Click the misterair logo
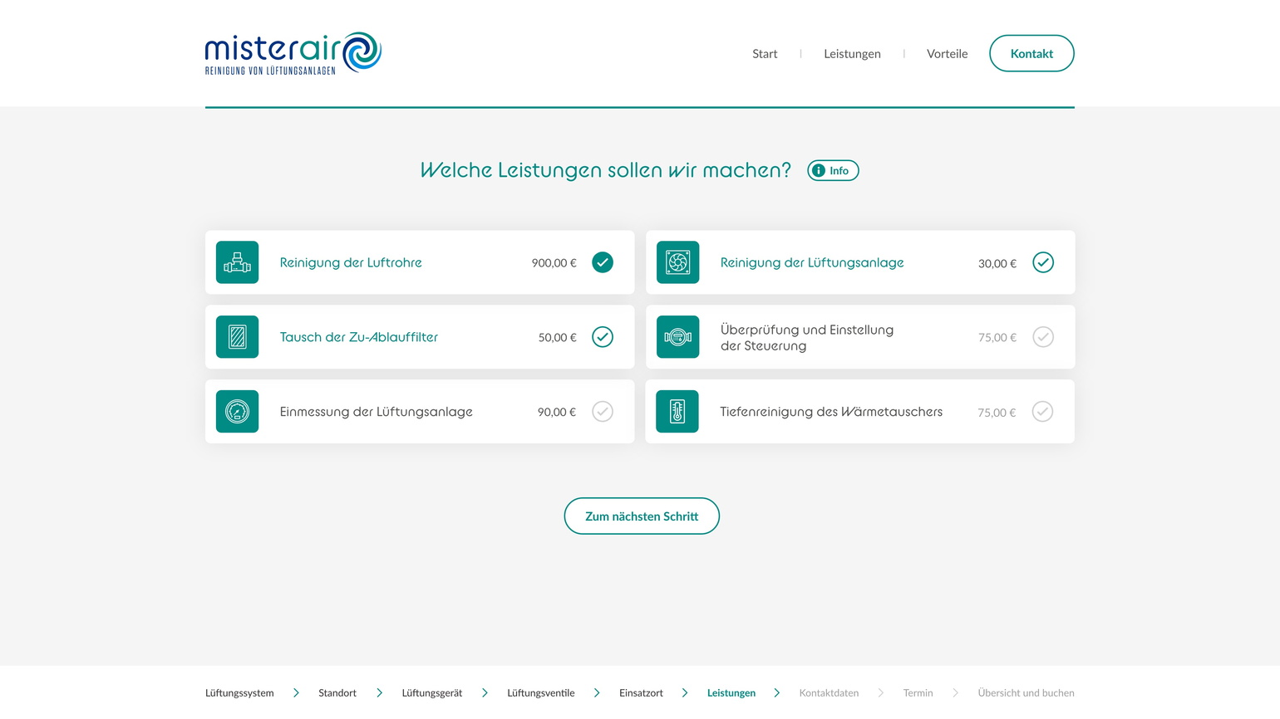 point(293,54)
